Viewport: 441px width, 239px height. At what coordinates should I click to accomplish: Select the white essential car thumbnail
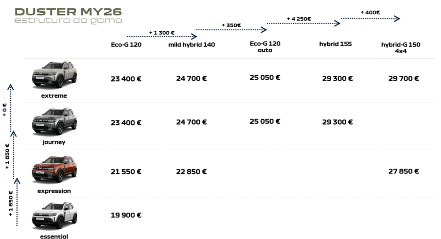pos(54,216)
